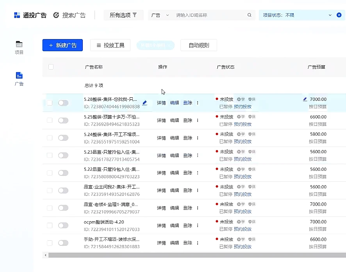Check the select-all checkbox in table header

coord(51,67)
